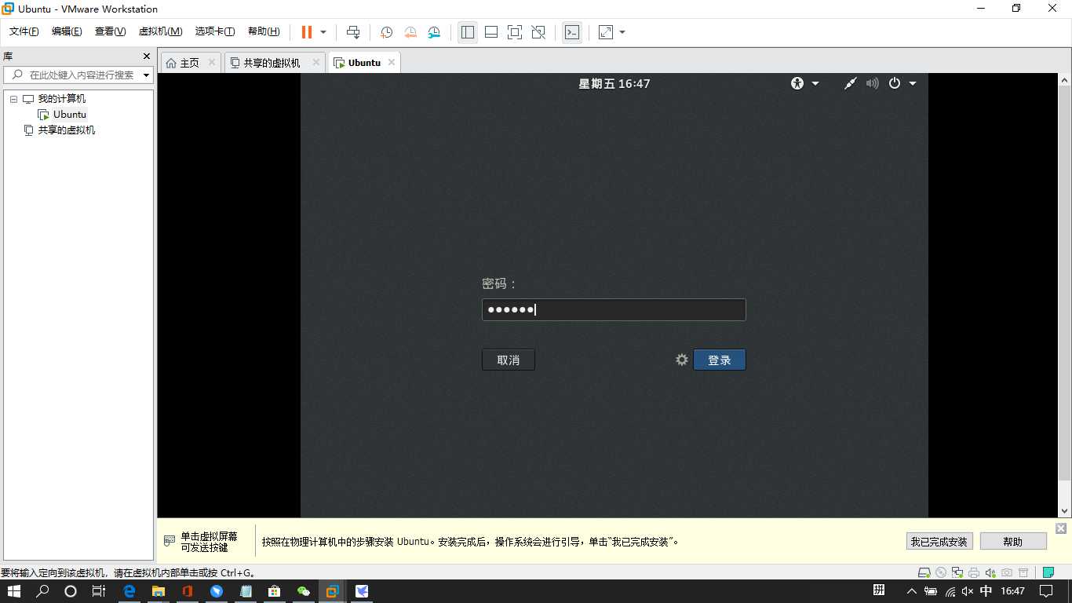Click the muted speaker icon in the Windows tray
This screenshot has width=1072, height=603.
point(968,591)
